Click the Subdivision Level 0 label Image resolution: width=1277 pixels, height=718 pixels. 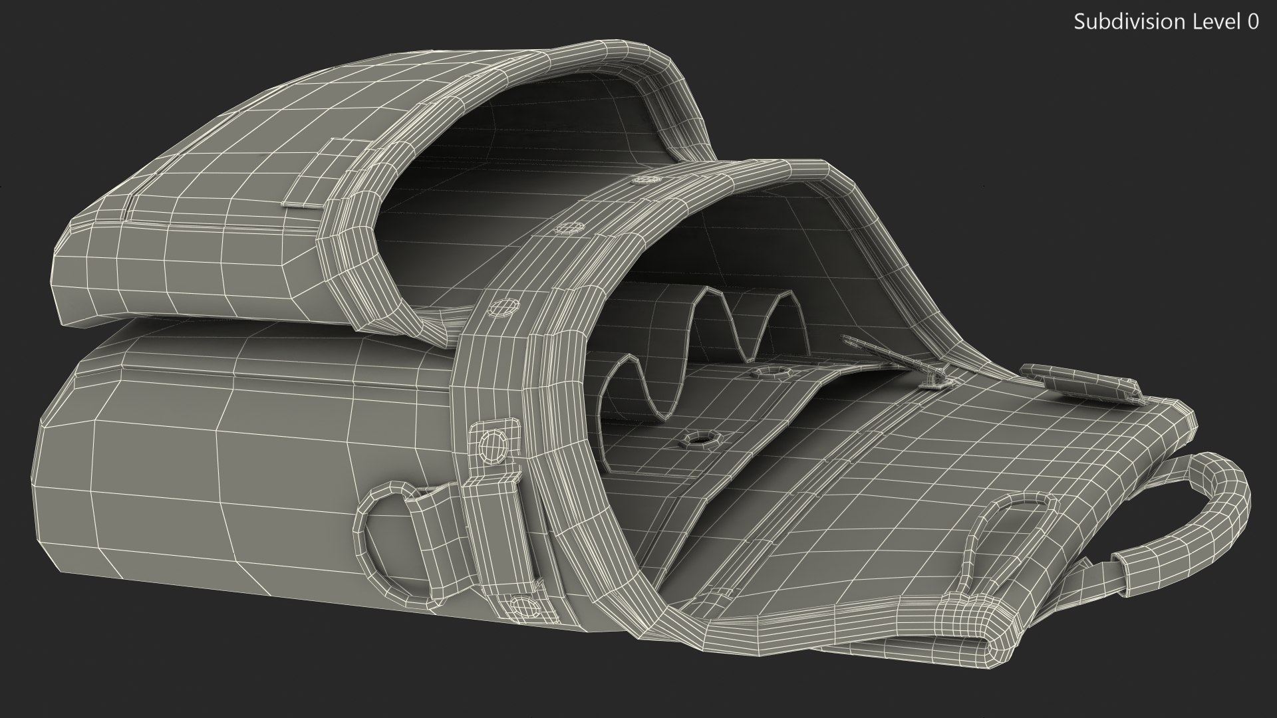click(1166, 22)
